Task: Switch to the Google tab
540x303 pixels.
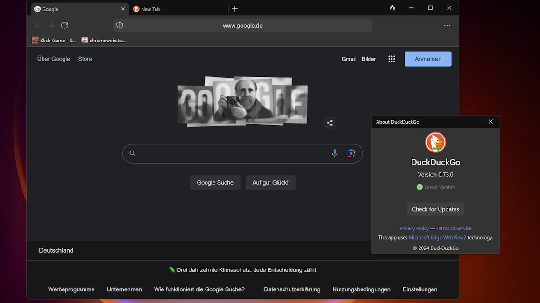Action: [x=79, y=9]
